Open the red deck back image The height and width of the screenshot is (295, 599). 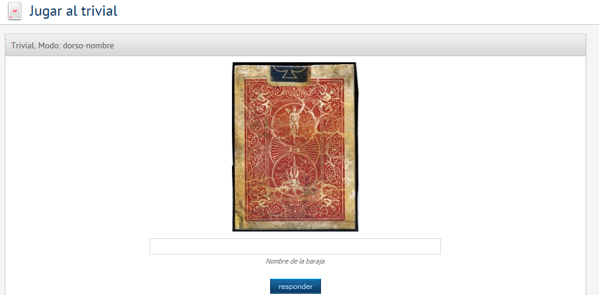pos(296,147)
